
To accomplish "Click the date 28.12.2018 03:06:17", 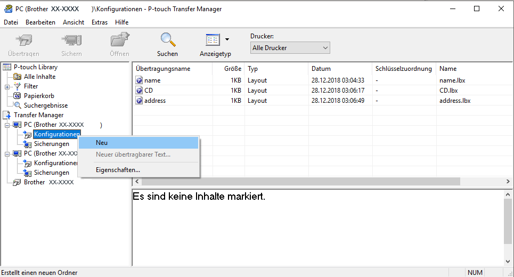I will tap(338, 91).
